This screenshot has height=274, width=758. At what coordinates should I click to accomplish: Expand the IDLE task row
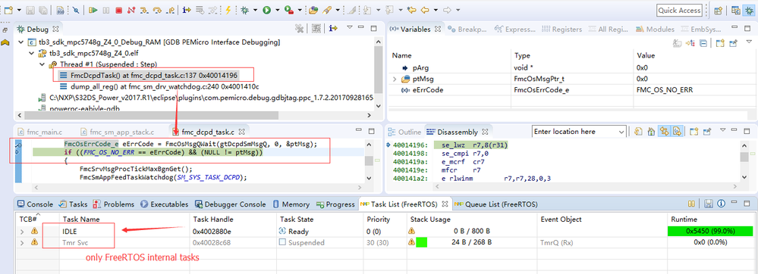tap(22, 232)
